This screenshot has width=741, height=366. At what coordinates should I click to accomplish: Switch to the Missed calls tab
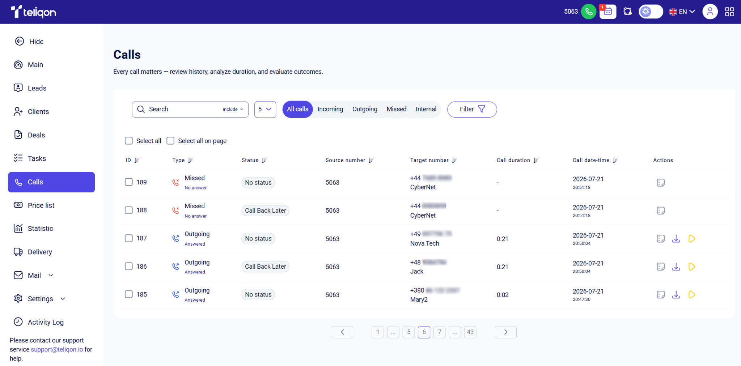pos(396,109)
